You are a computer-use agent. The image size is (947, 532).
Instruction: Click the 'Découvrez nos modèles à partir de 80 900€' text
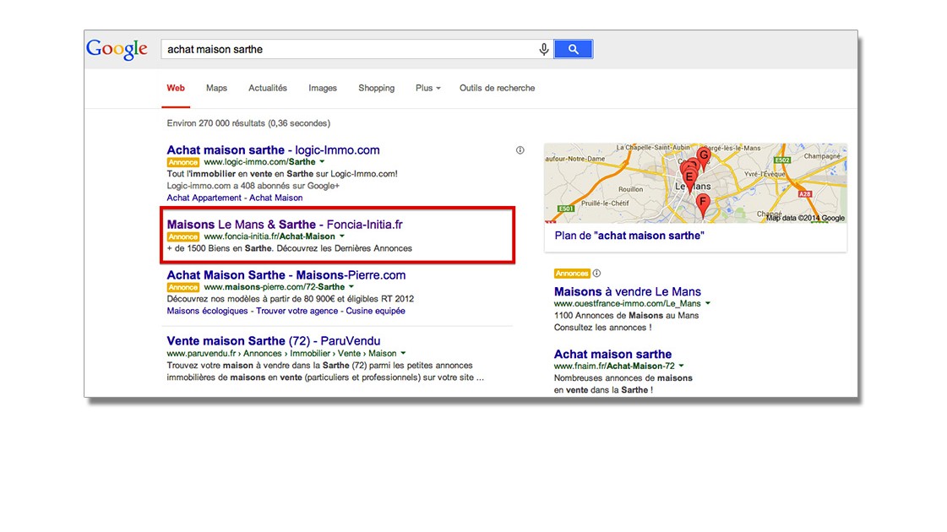[x=290, y=299]
